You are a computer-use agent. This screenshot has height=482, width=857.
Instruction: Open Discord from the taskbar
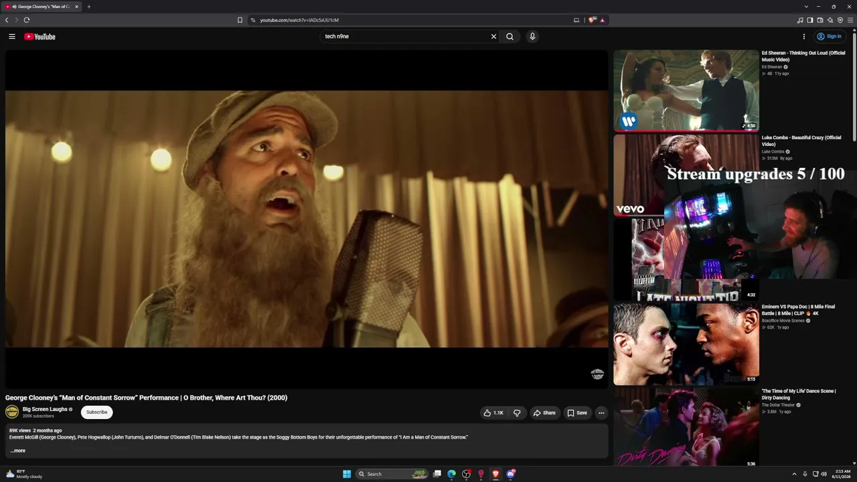(511, 474)
